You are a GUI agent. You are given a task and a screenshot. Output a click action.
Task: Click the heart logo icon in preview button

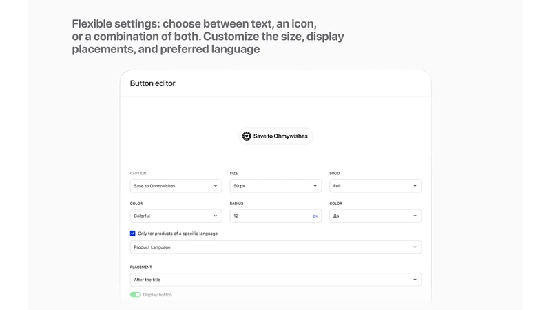pyautogui.click(x=247, y=136)
